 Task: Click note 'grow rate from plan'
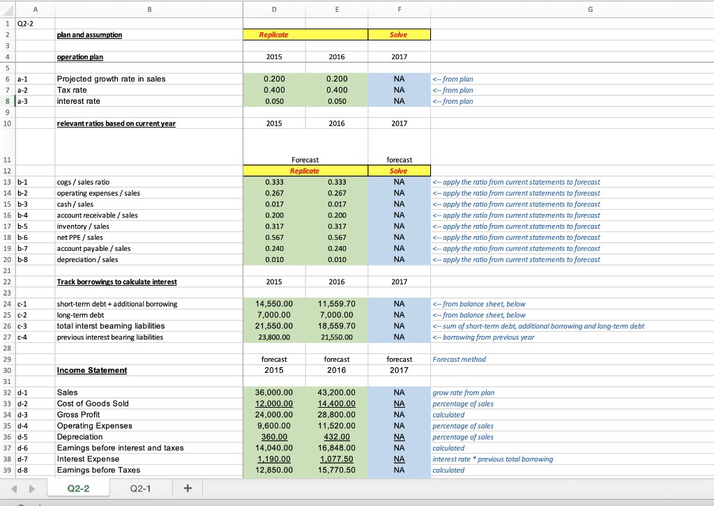(x=464, y=392)
